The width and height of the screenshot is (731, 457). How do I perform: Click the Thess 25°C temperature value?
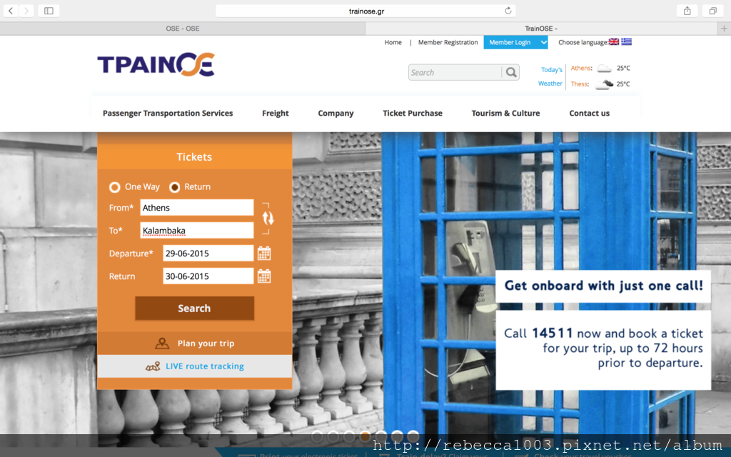tap(623, 84)
